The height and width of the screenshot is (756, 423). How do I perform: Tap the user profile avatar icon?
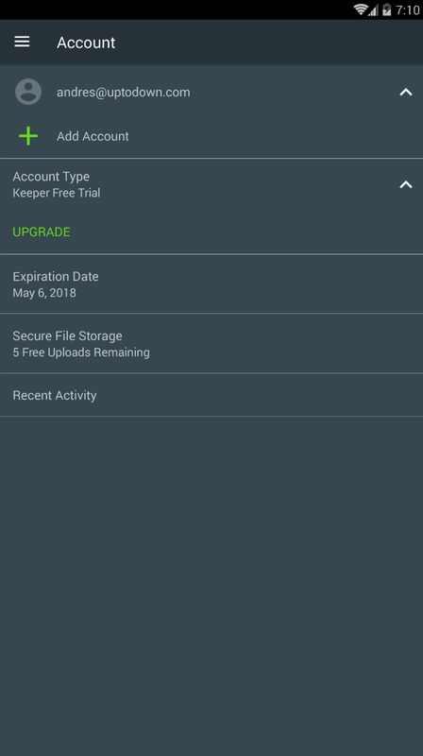(x=28, y=92)
